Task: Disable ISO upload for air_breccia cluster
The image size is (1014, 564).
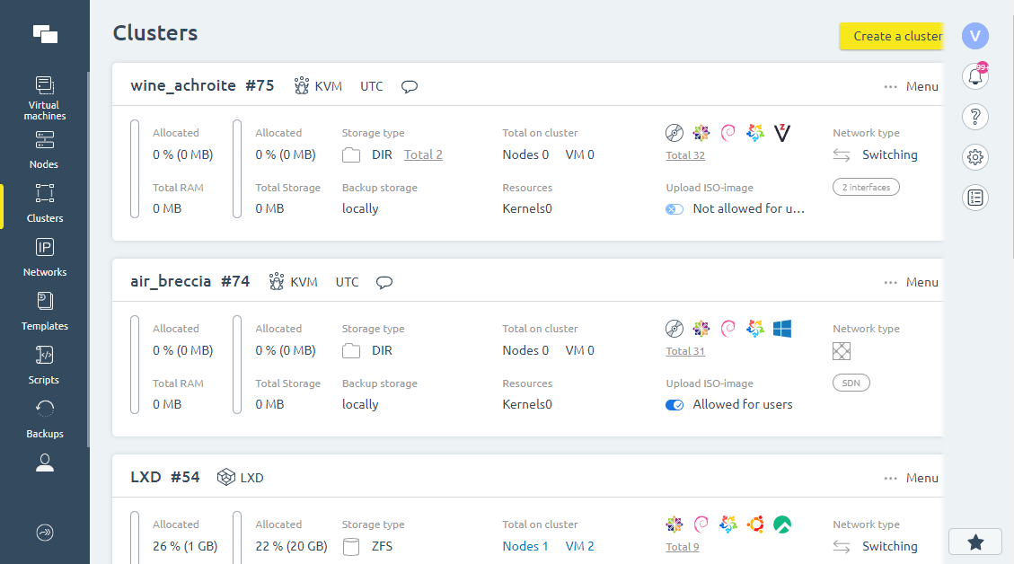Action: pyautogui.click(x=675, y=405)
